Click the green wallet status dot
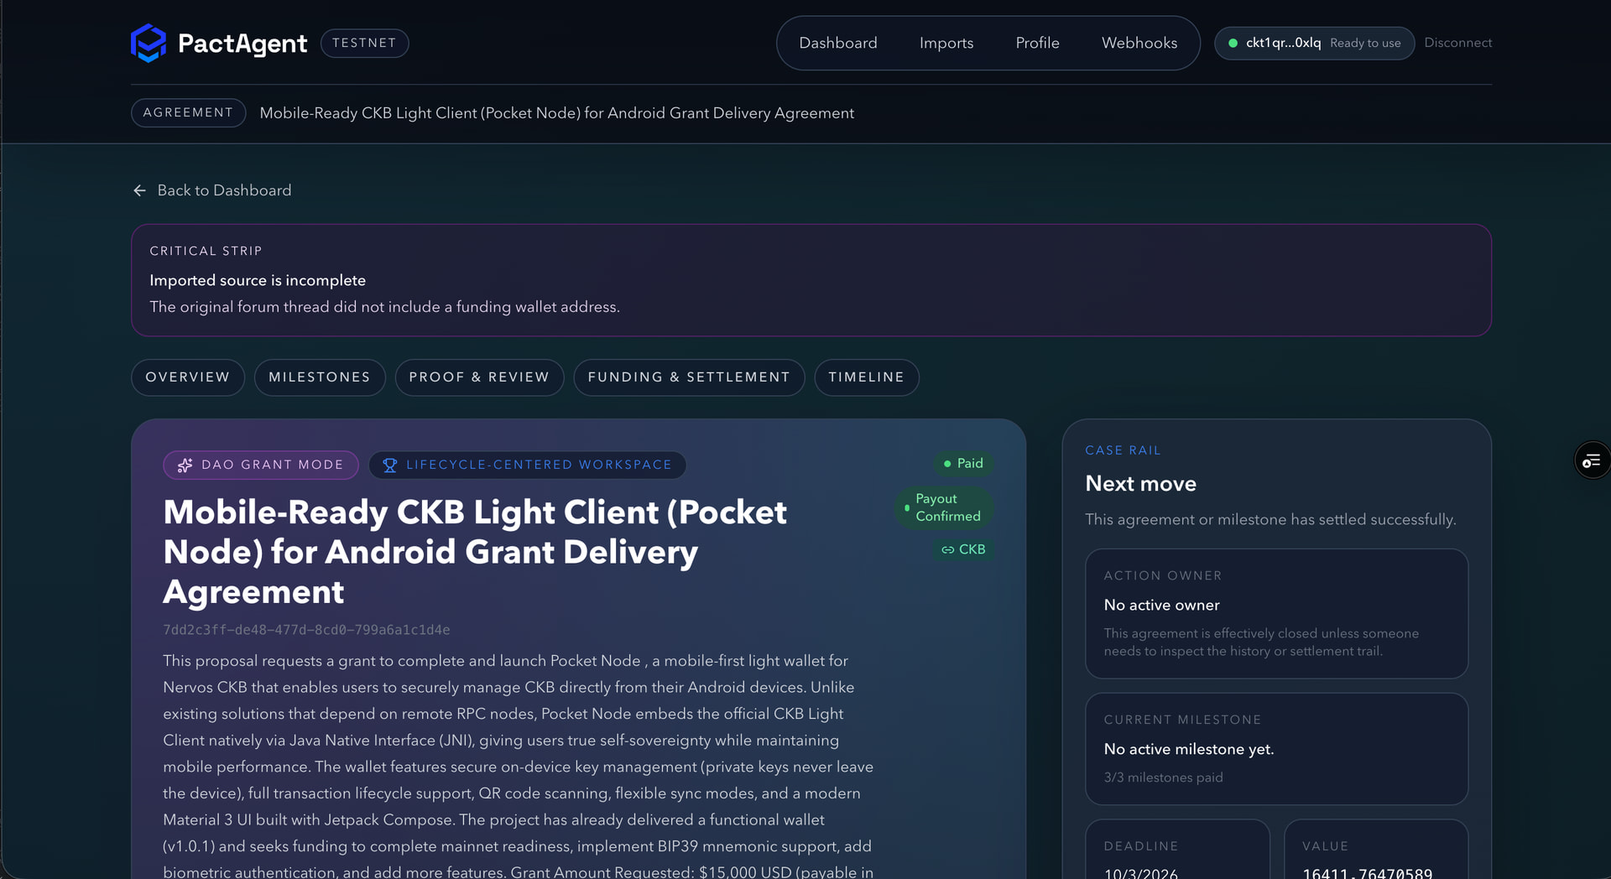This screenshot has width=1611, height=879. pos(1233,43)
